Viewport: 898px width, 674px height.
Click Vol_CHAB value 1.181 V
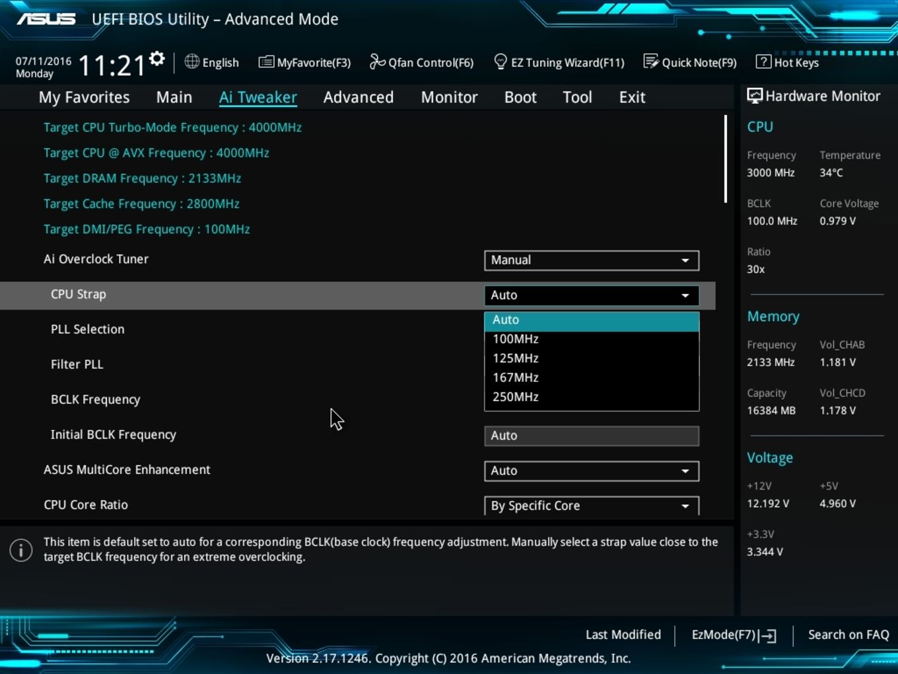pos(837,362)
